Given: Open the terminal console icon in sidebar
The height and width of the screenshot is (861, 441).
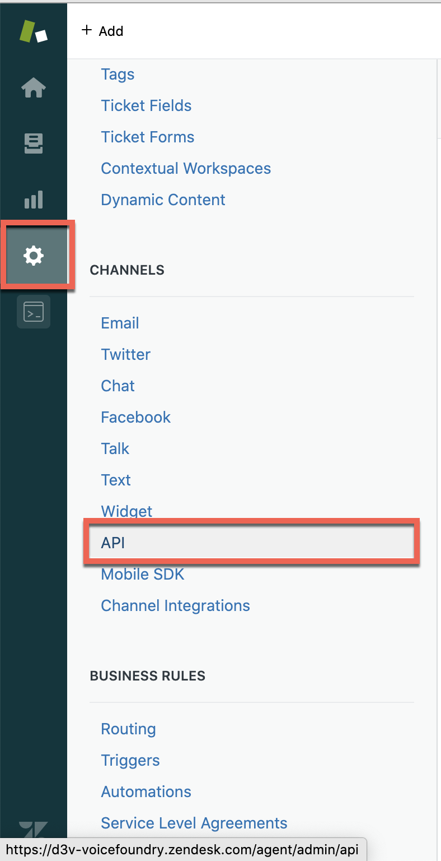Looking at the screenshot, I should [x=34, y=312].
